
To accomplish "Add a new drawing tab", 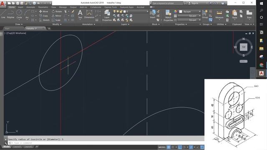I will [49, 29].
